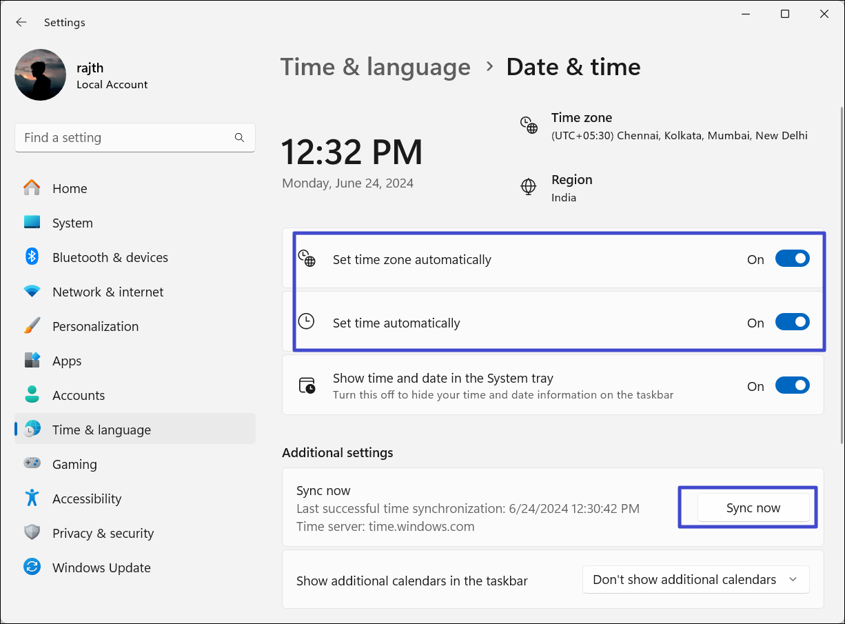Go to Accounts settings section
Image resolution: width=845 pixels, height=624 pixels.
point(79,395)
